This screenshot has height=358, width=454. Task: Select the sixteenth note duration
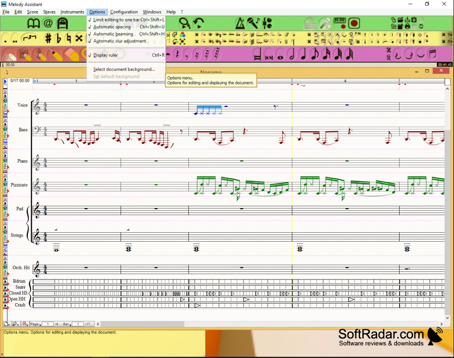(x=327, y=54)
